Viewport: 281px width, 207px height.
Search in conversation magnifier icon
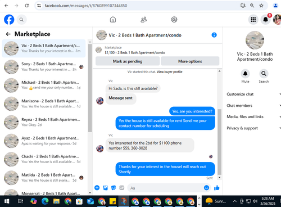pyautogui.click(x=264, y=74)
